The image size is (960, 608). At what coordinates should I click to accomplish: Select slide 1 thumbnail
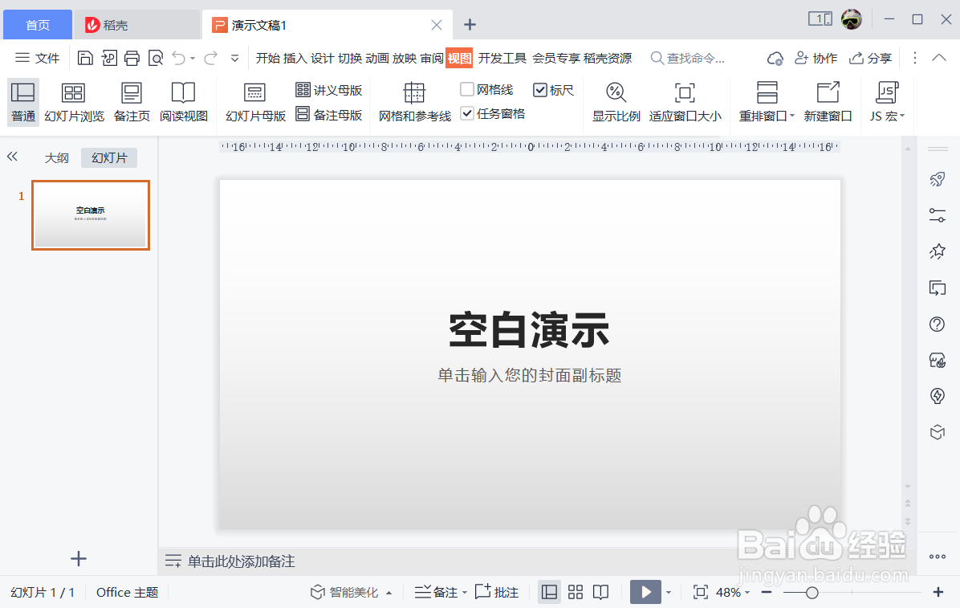(x=91, y=215)
